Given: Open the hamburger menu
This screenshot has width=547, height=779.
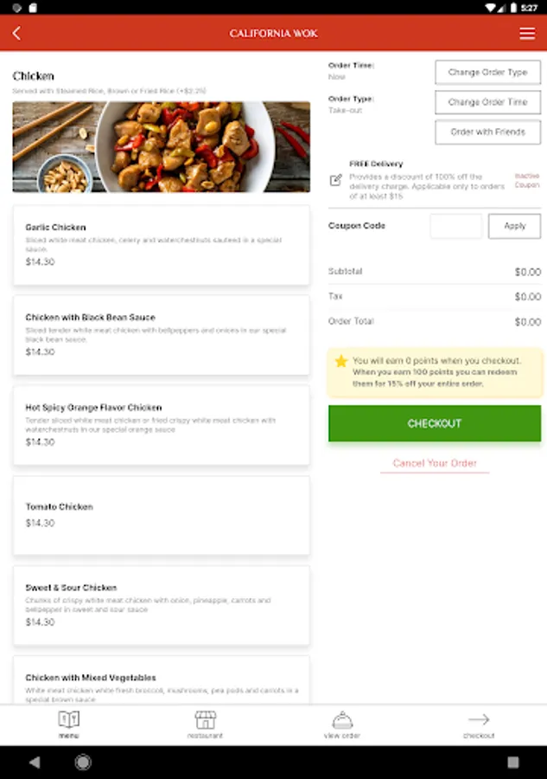Looking at the screenshot, I should click(527, 34).
